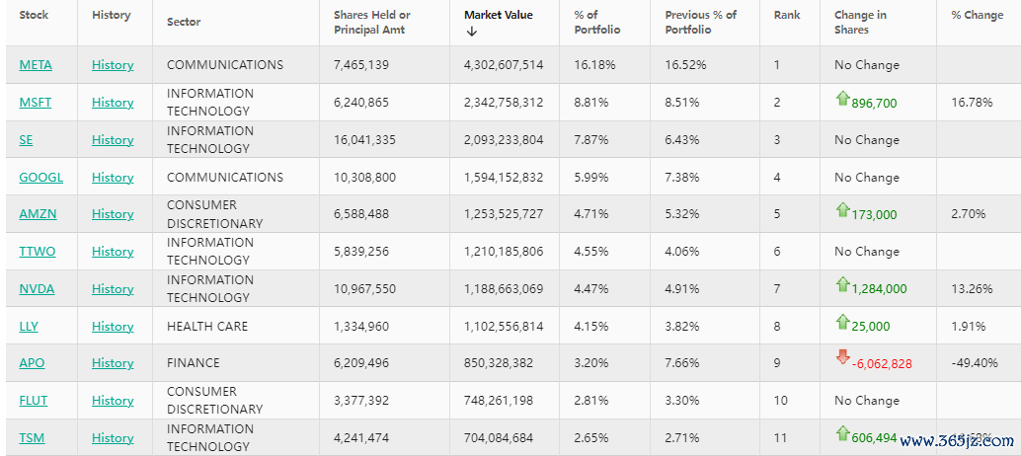Click green up arrow in MSFT row
The width and height of the screenshot is (1021, 456).
point(842,99)
